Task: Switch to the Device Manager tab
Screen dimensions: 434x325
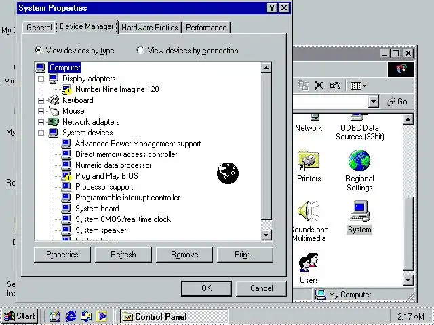Action: click(87, 26)
